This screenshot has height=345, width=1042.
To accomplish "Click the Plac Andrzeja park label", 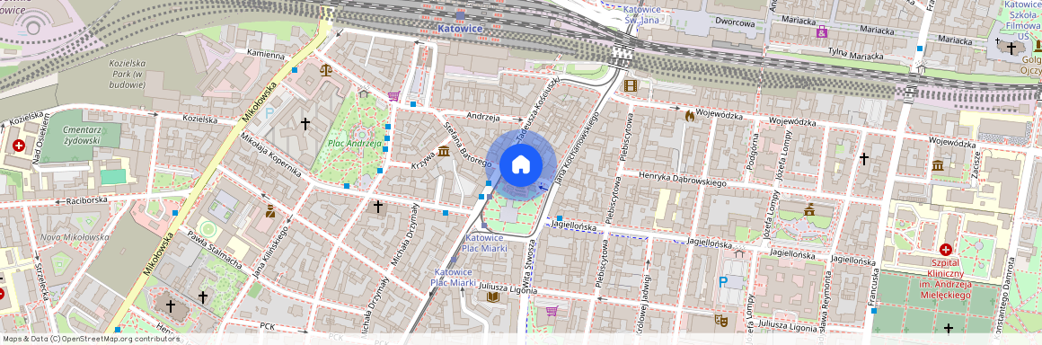I will 354,143.
